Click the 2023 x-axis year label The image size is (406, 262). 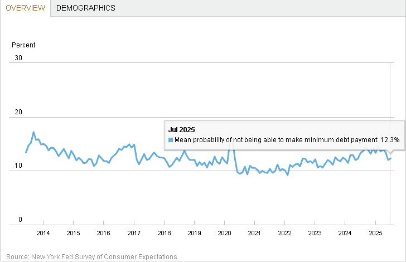point(315,233)
